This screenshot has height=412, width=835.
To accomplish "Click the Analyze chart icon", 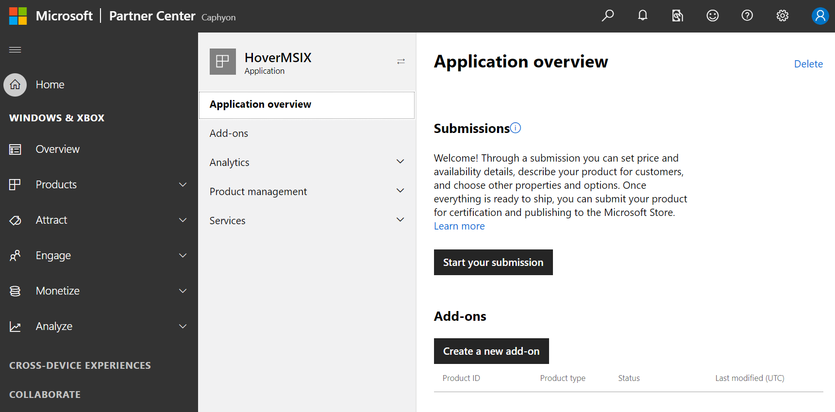I will [x=15, y=327].
